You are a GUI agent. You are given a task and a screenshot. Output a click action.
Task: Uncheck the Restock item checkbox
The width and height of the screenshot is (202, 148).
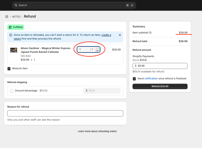(x=9, y=69)
